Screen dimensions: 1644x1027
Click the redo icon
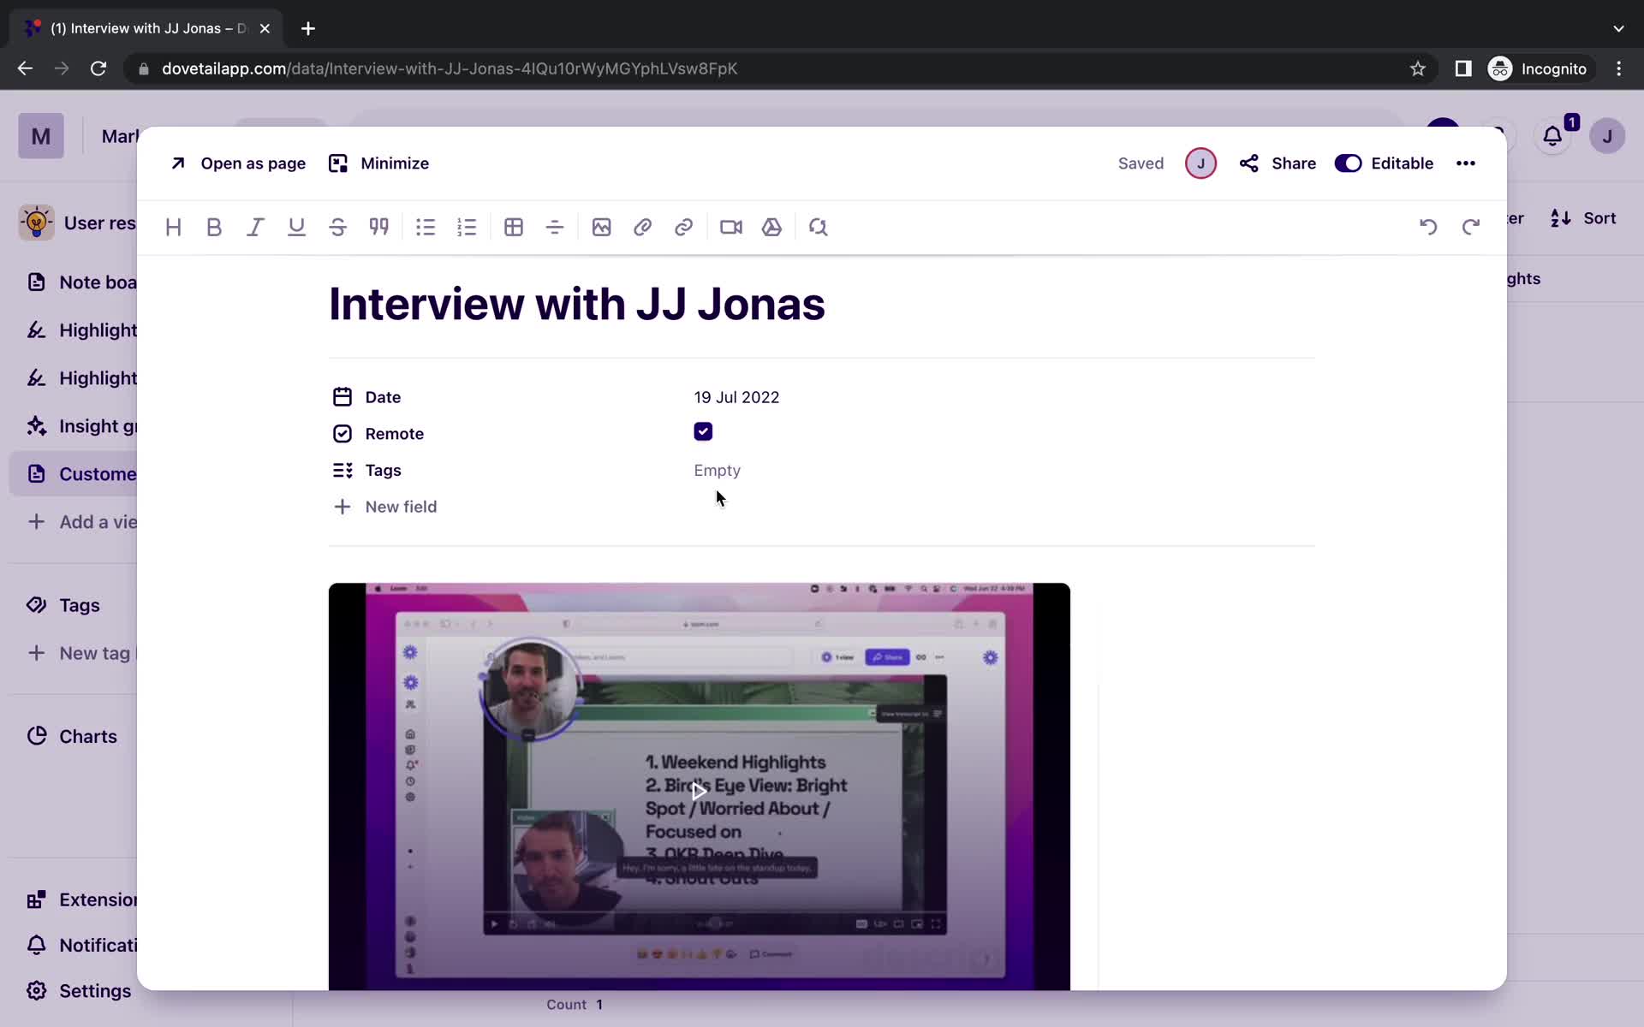[x=1470, y=226]
